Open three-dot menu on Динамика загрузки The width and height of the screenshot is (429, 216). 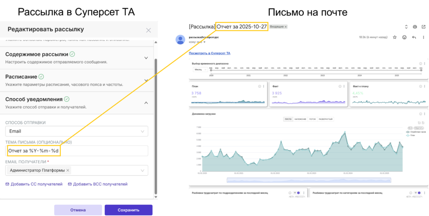coord(425,114)
